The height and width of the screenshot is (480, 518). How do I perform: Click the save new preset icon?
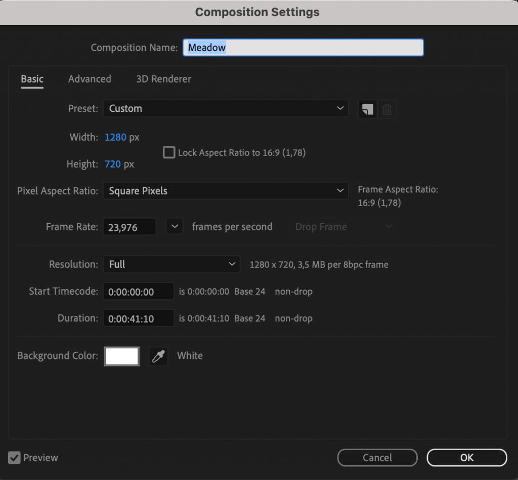point(367,109)
